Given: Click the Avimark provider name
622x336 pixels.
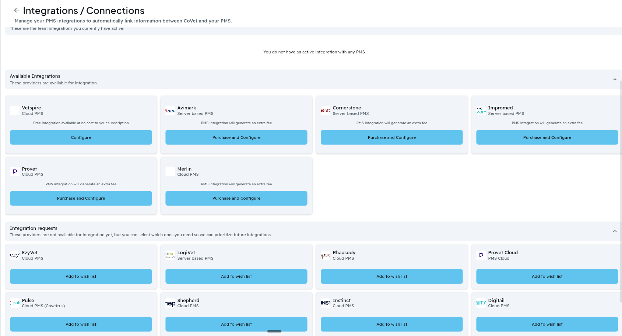Looking at the screenshot, I should pyautogui.click(x=187, y=108).
